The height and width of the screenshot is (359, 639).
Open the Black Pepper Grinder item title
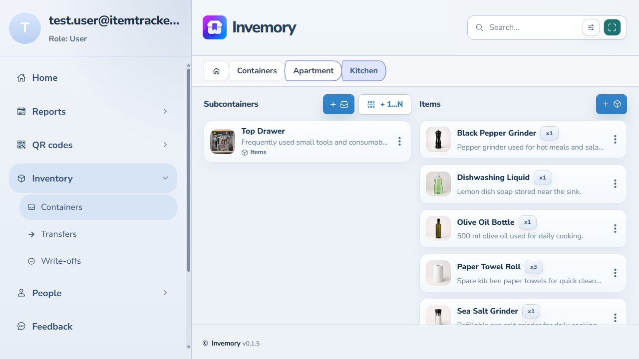pyautogui.click(x=497, y=133)
